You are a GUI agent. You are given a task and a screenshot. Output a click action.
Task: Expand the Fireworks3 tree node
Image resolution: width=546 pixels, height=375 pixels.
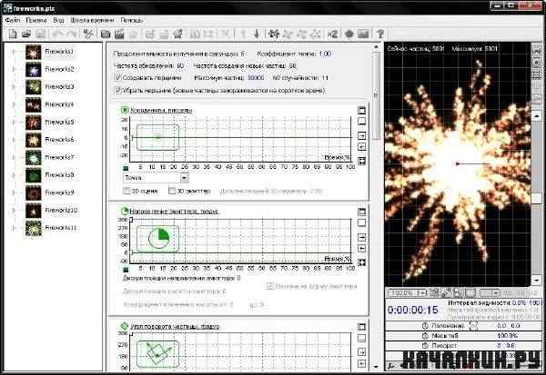pos(14,87)
